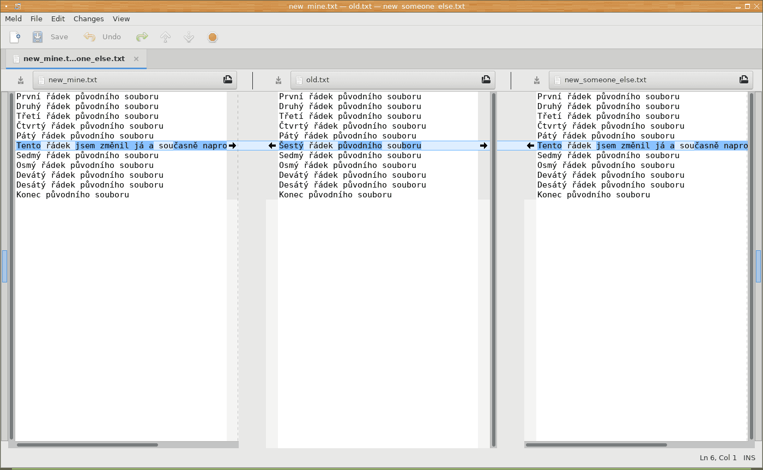763x470 pixels.
Task: Click the Redo arrow icon
Action: 142,37
